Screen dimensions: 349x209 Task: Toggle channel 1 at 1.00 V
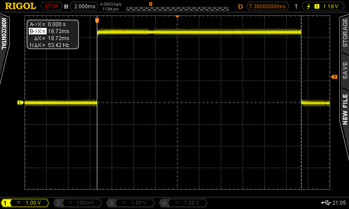(x=25, y=203)
